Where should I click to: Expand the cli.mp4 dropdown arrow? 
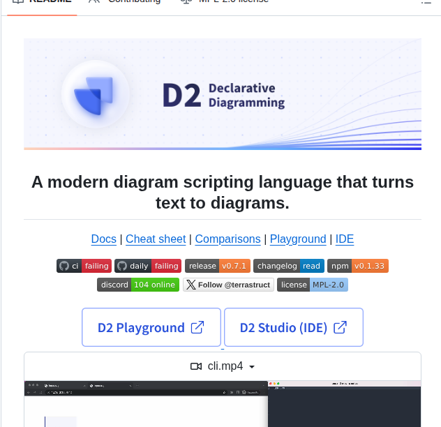tap(252, 367)
